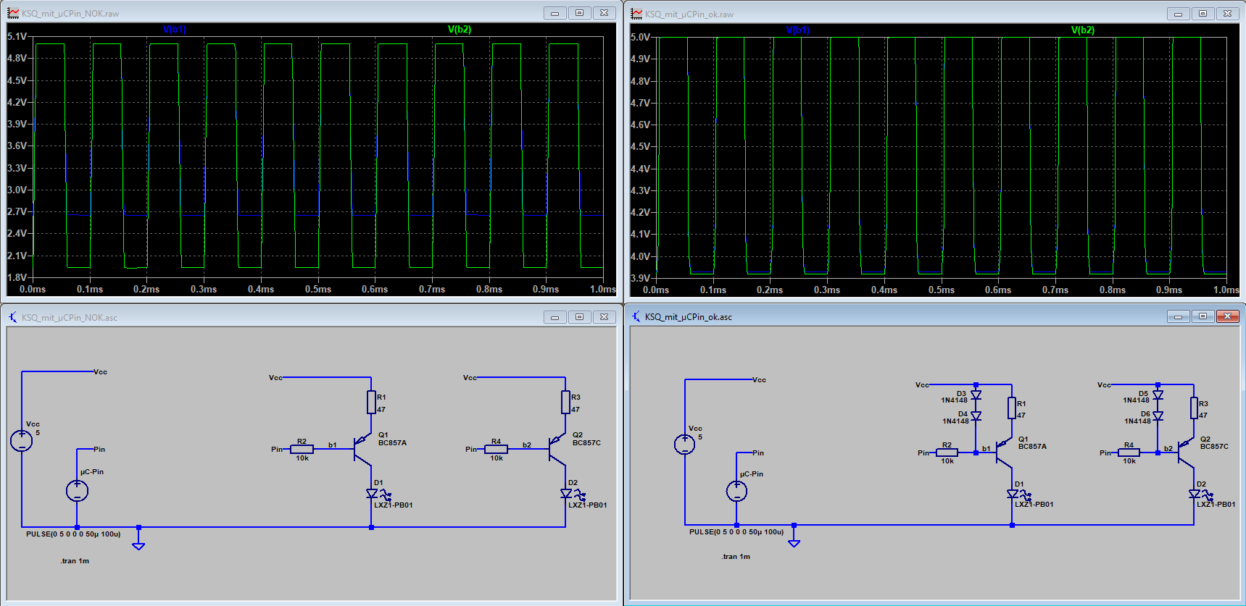
Task: Select resistor R1 symbol in ok.asc schematic
Action: pos(1012,408)
